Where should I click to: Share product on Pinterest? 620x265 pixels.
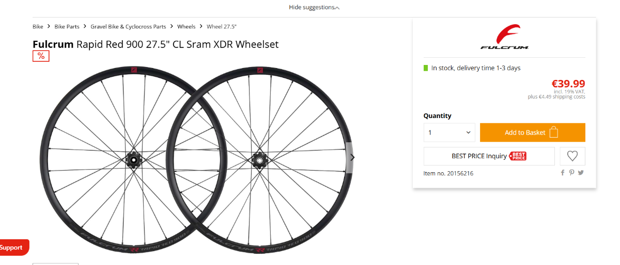tap(571, 173)
